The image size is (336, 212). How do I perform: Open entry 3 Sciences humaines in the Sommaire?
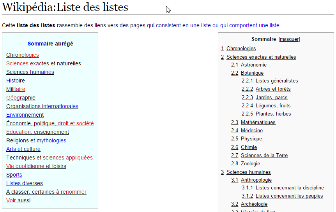click(x=246, y=172)
